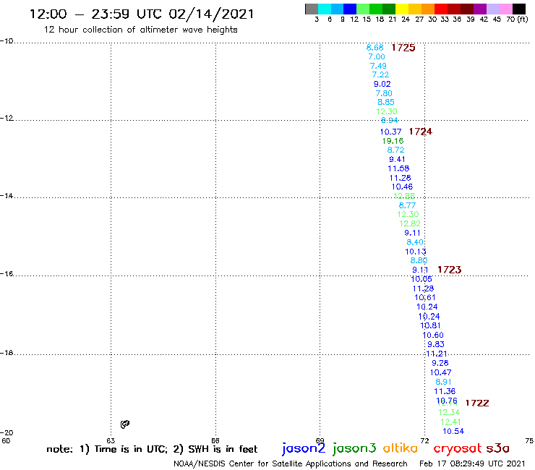Screen dimensions: 535x470
Task: Click the 10.54 wave height reading
Action: click(453, 431)
